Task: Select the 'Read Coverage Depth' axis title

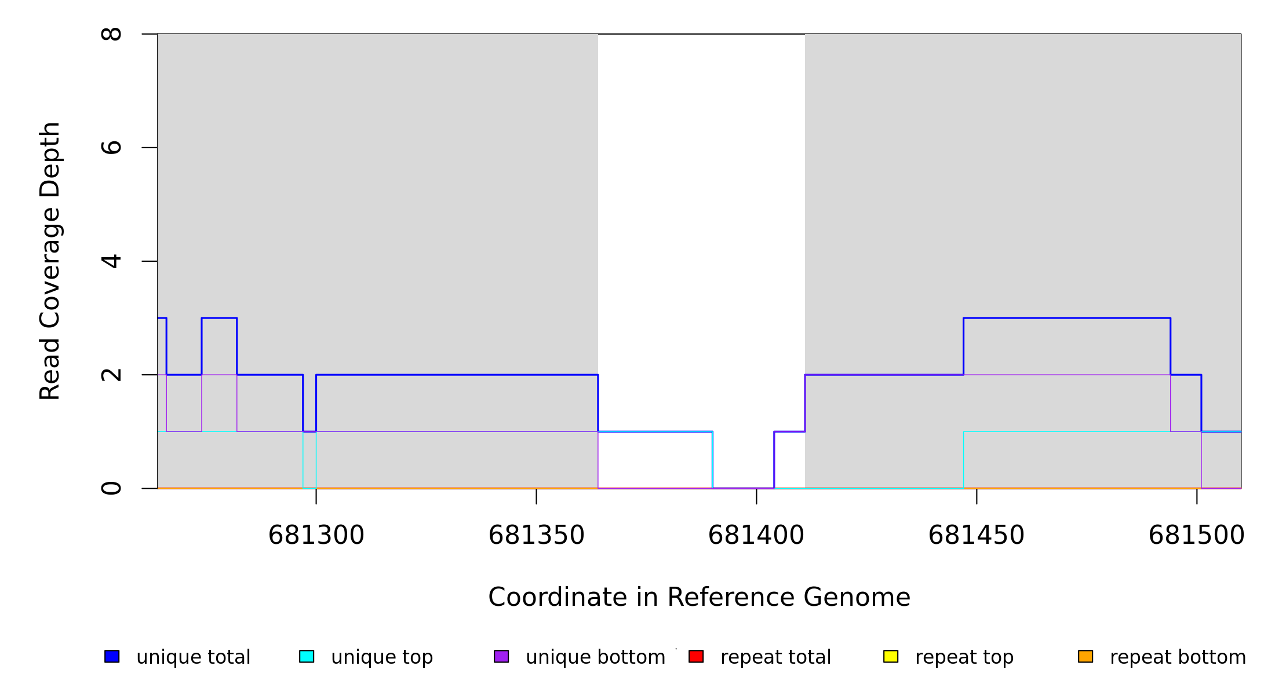Action: click(50, 261)
